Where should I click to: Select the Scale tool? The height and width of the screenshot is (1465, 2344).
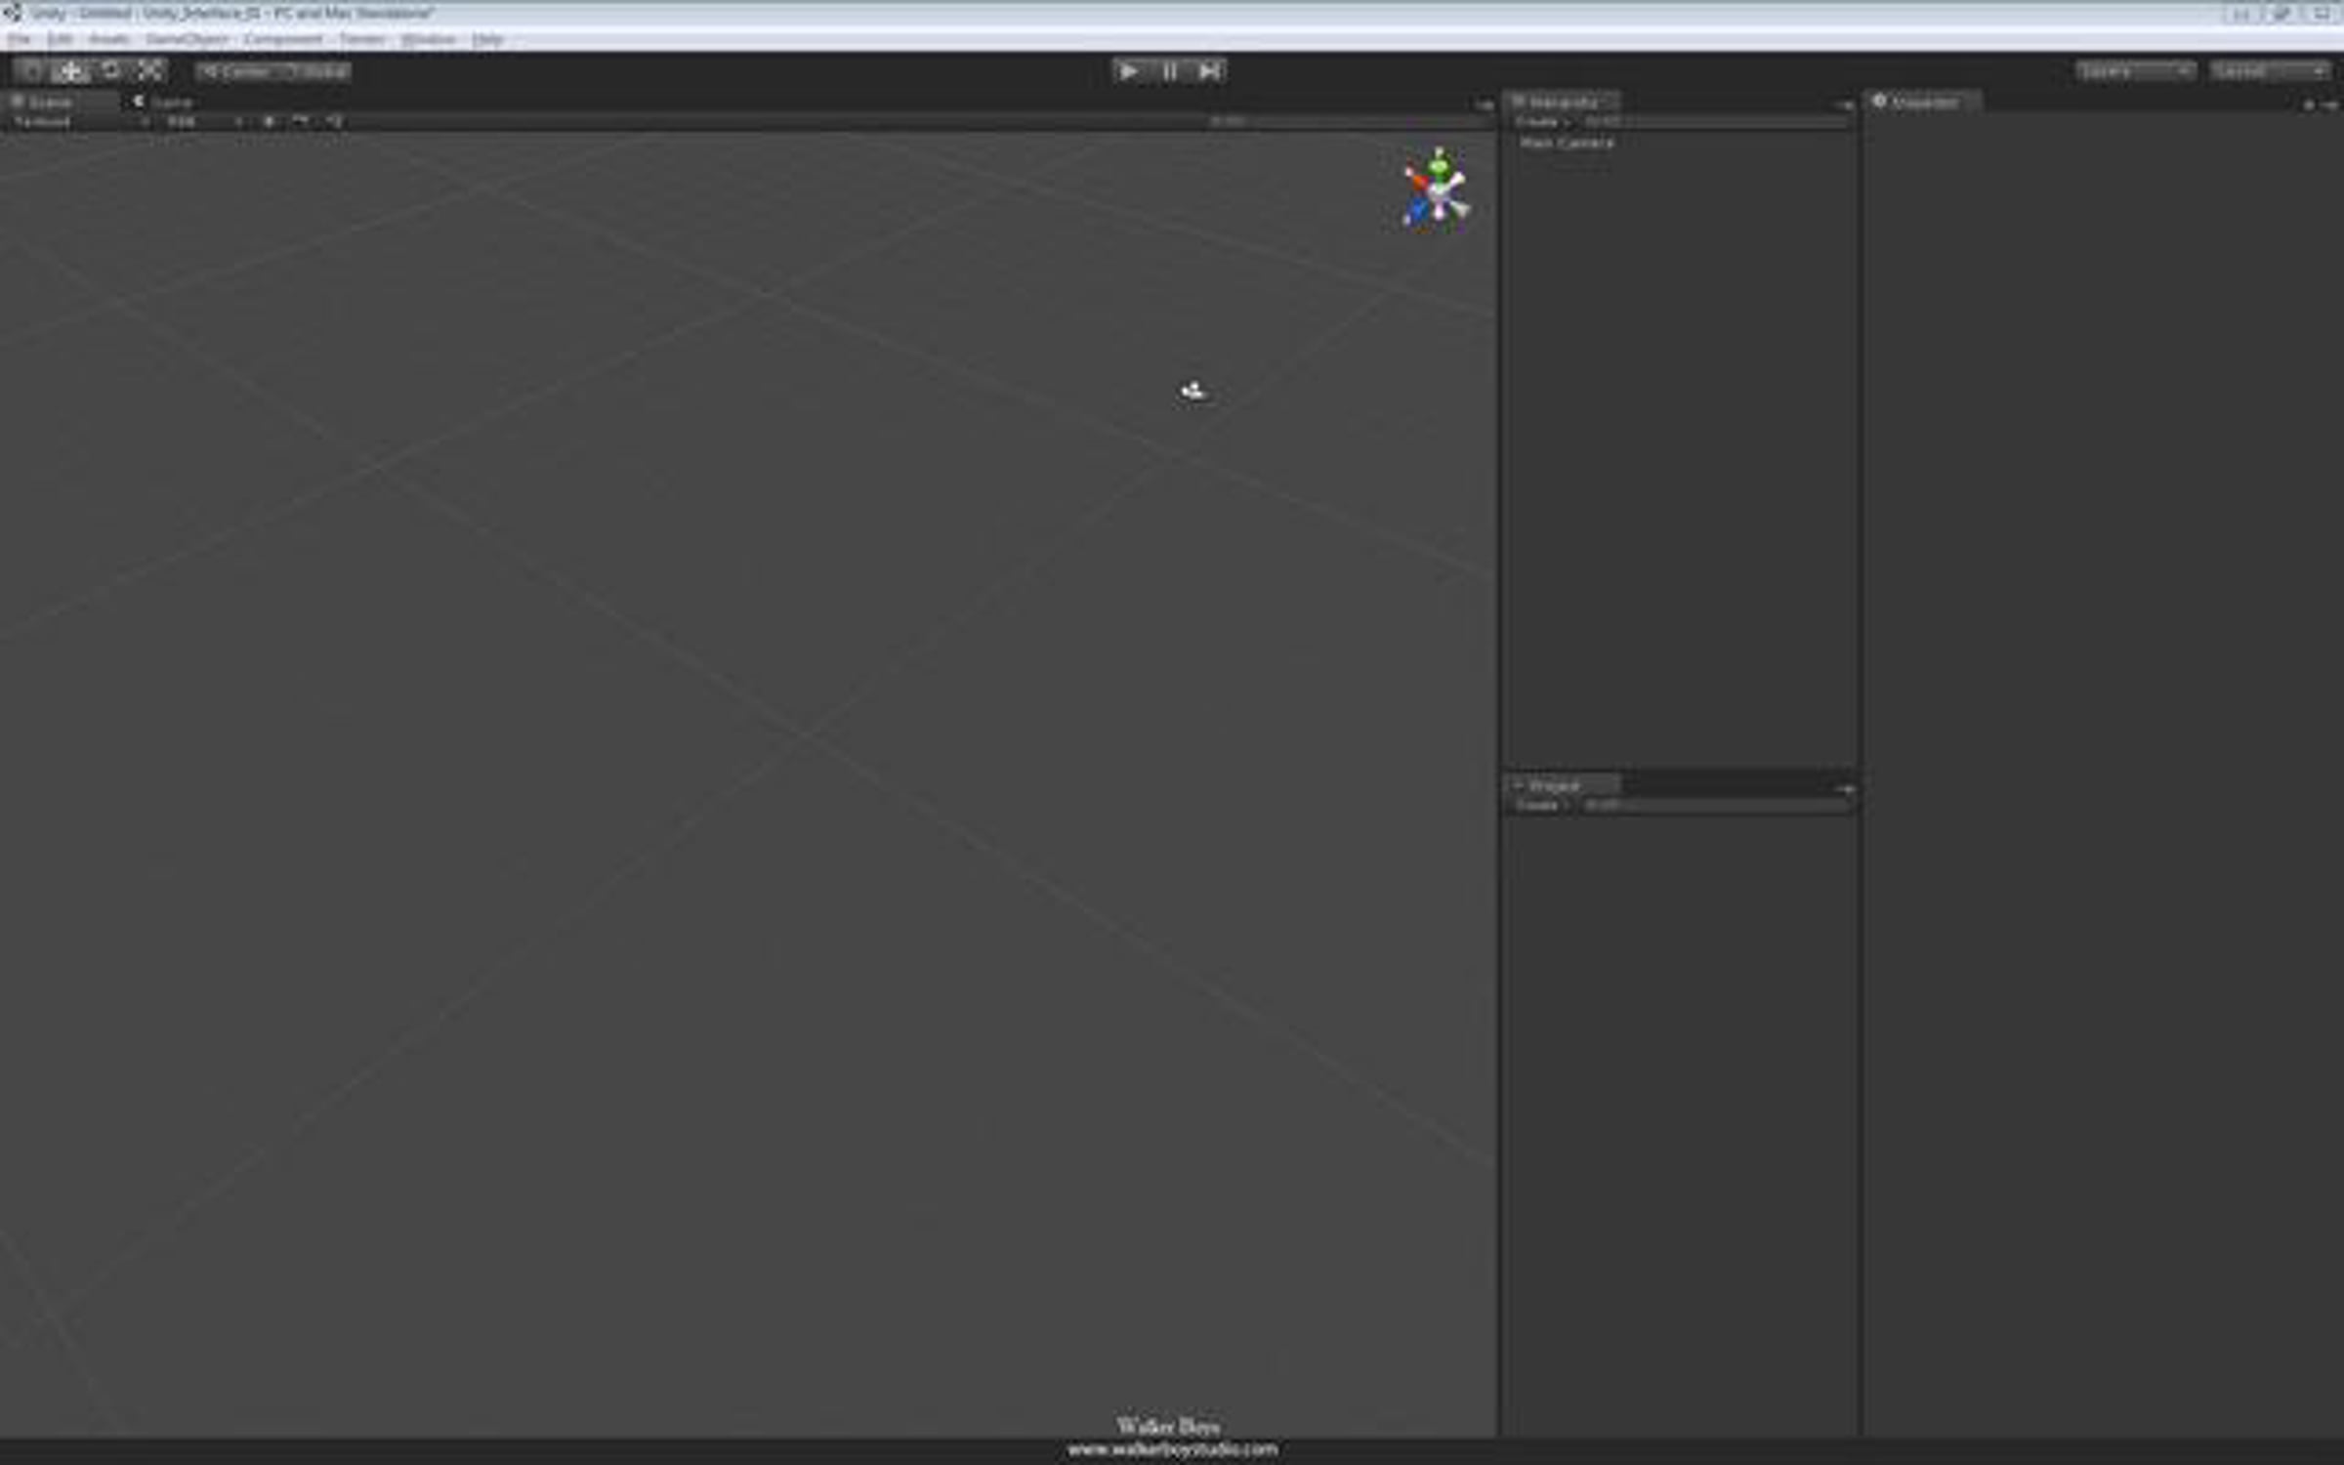[149, 70]
